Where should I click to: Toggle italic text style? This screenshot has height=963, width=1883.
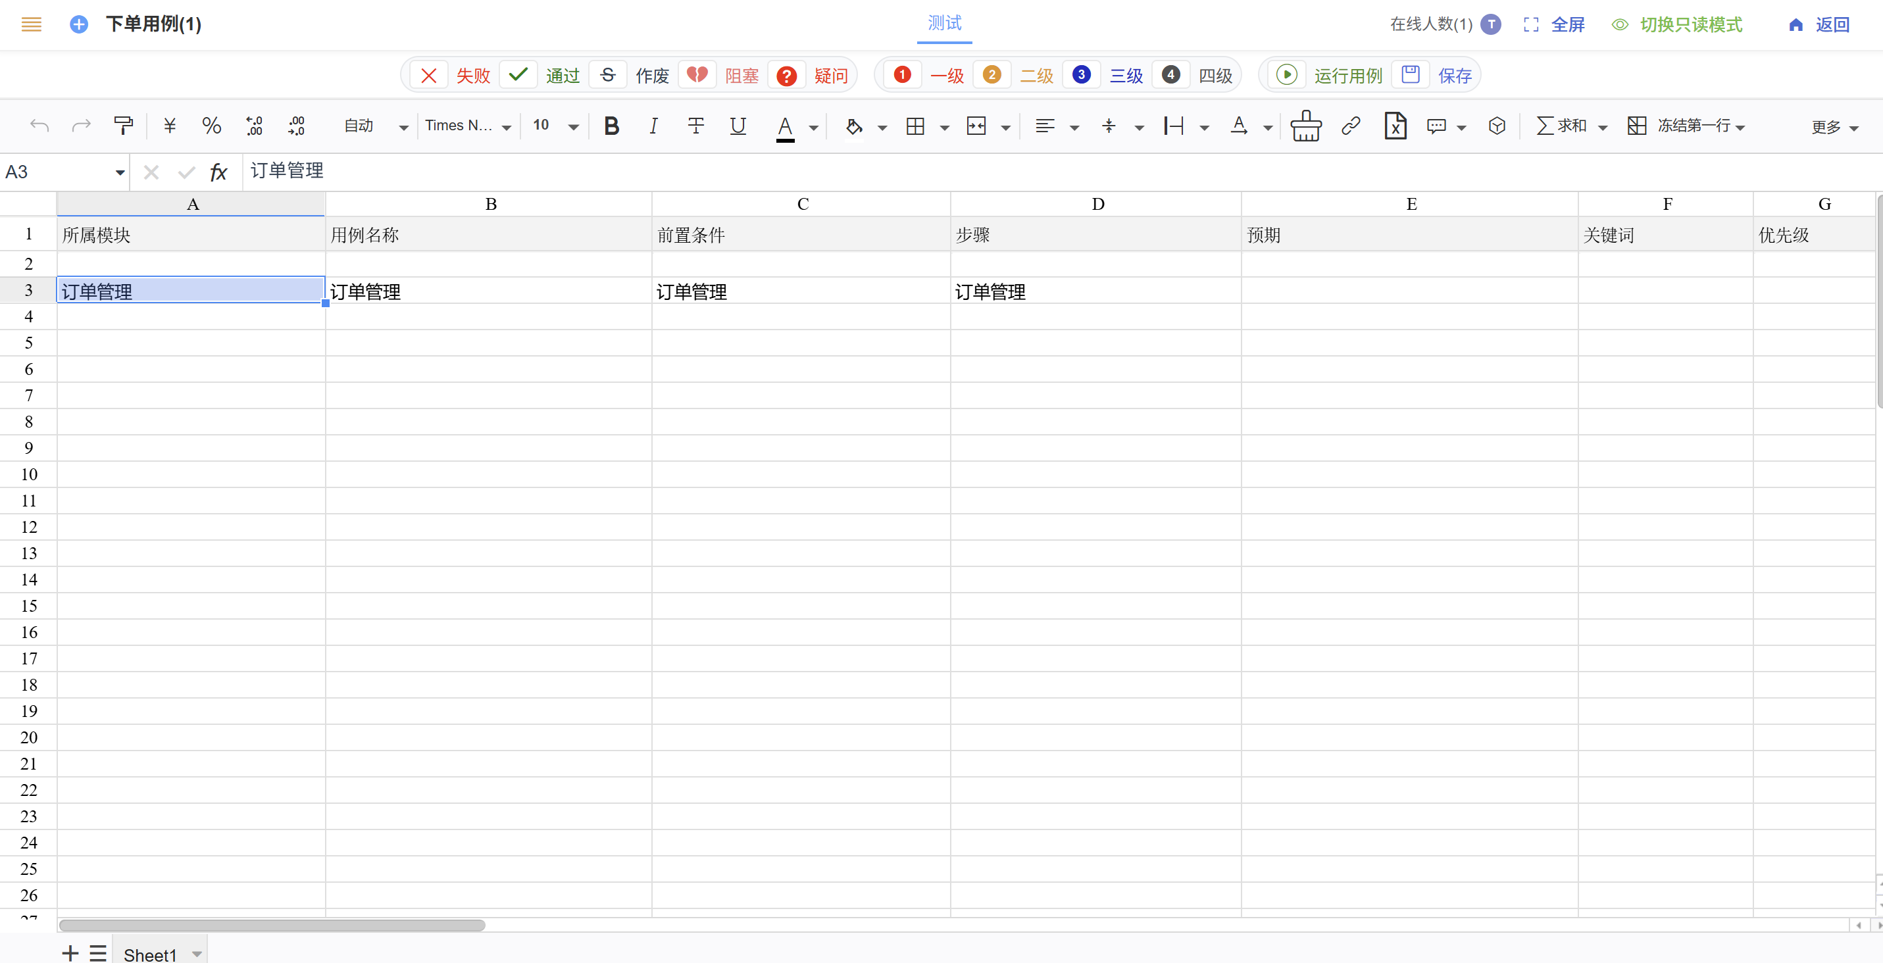coord(653,126)
